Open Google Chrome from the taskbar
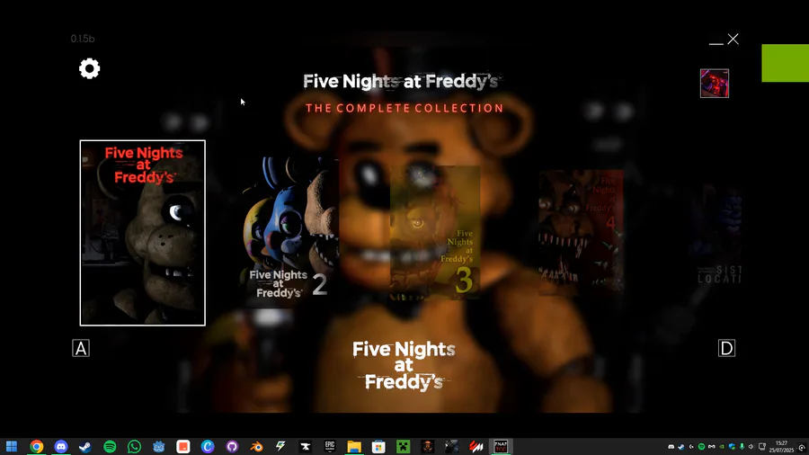 tap(36, 446)
